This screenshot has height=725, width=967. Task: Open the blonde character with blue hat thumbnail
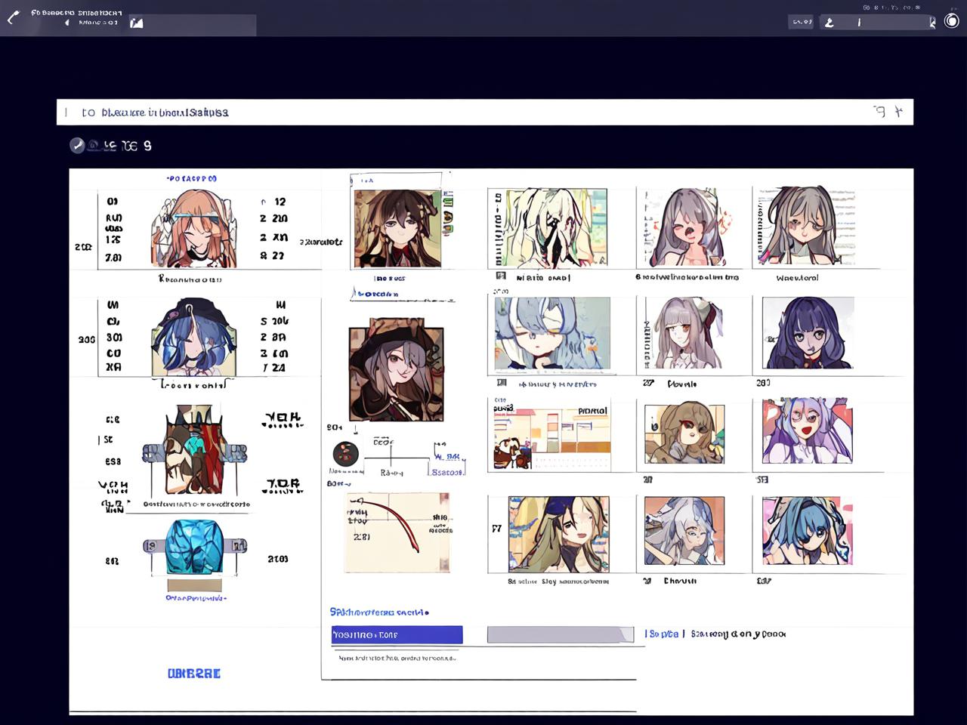coord(559,534)
